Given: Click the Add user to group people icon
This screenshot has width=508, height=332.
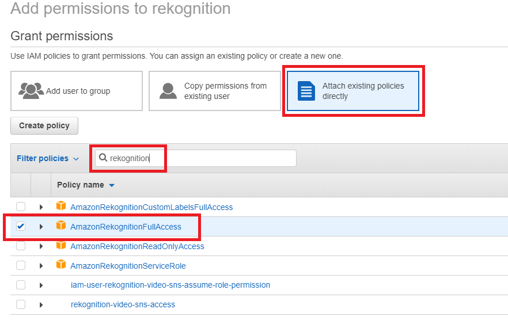Looking at the screenshot, I should point(31,90).
